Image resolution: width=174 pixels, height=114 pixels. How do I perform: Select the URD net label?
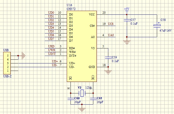(x=51, y=46)
